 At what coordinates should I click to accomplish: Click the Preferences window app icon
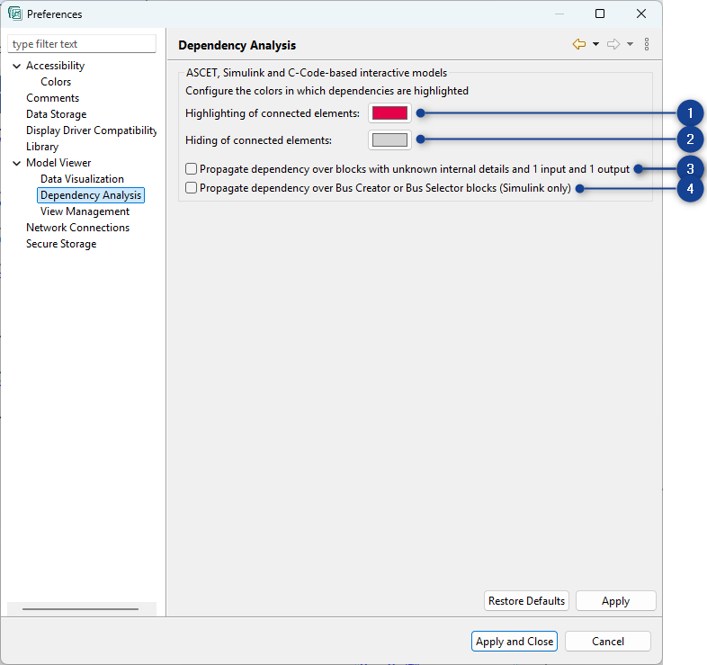point(15,13)
